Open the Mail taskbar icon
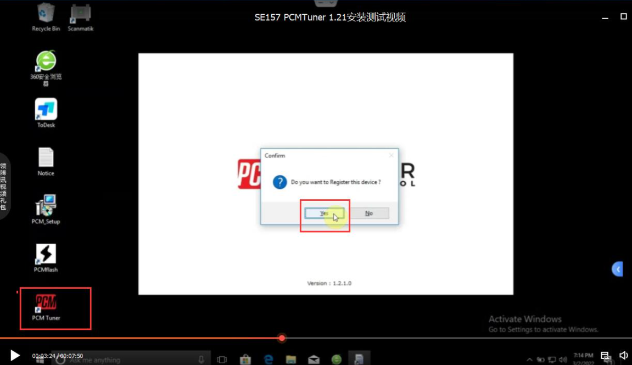This screenshot has height=365, width=632. (314, 360)
